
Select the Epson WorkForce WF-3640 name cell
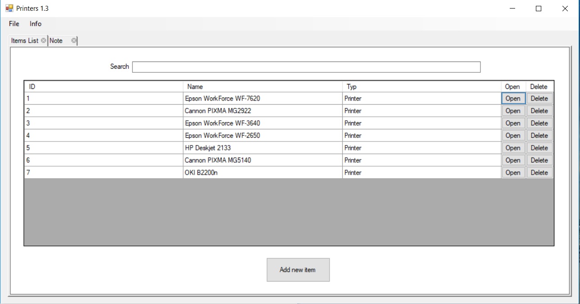(x=263, y=123)
